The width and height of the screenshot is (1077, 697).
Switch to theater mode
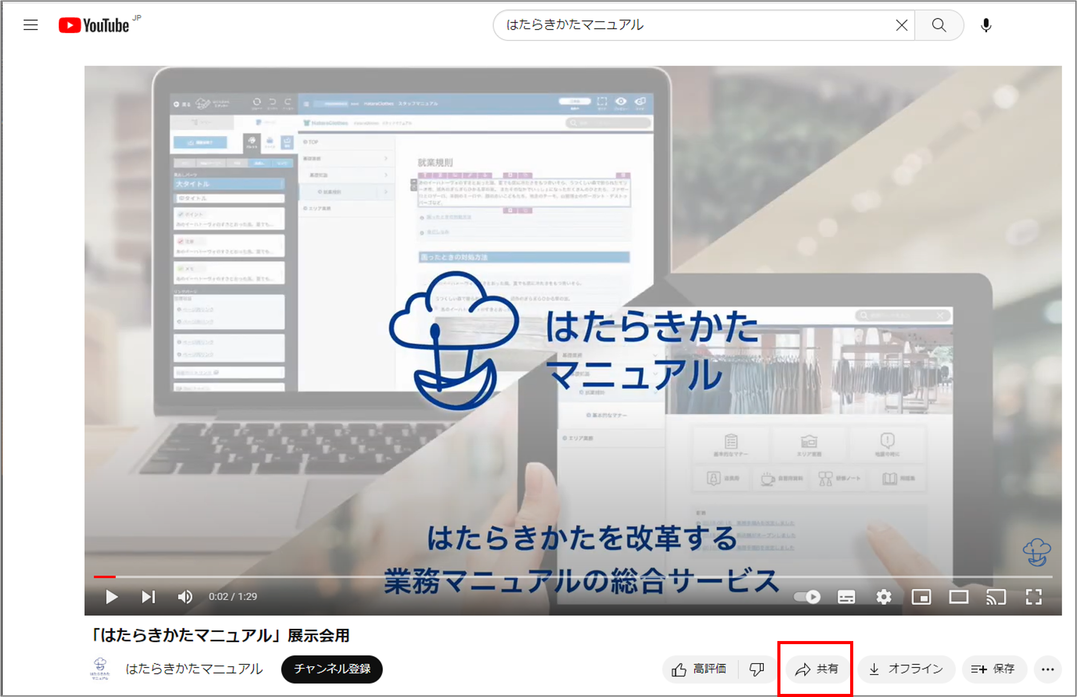point(958,597)
